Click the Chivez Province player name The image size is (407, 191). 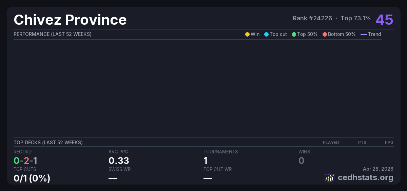point(70,20)
